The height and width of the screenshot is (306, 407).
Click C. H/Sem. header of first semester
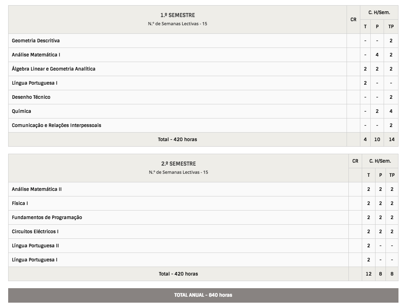click(x=379, y=12)
